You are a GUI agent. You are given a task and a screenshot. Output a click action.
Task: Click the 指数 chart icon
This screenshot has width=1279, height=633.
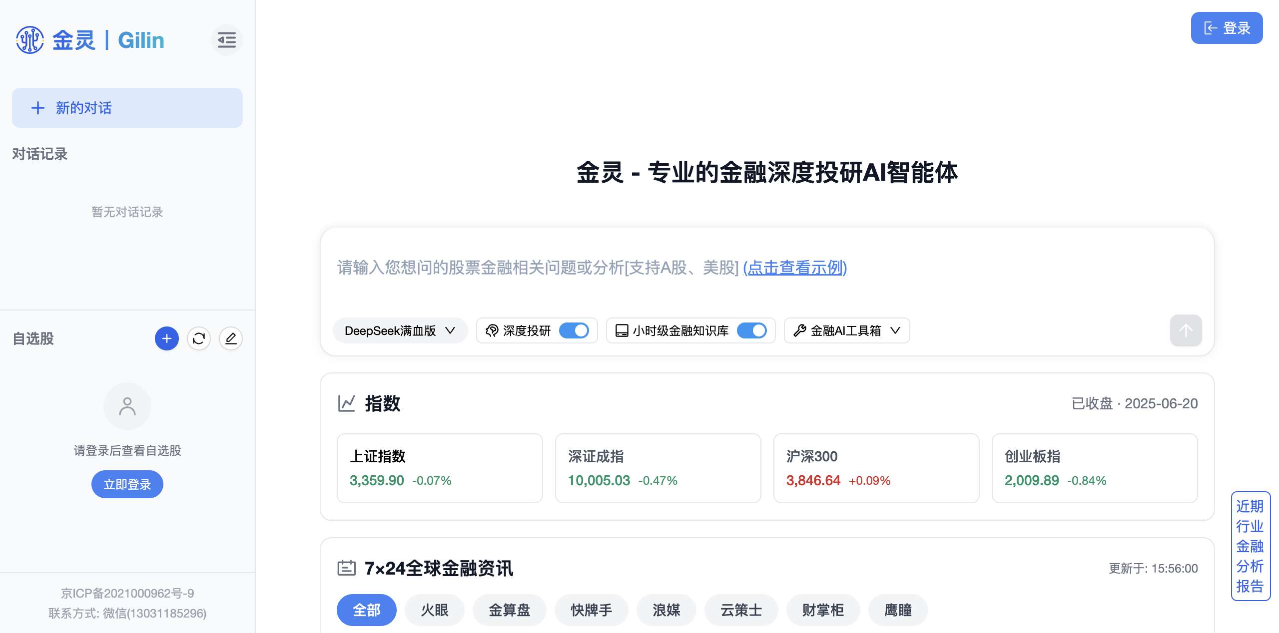[346, 403]
